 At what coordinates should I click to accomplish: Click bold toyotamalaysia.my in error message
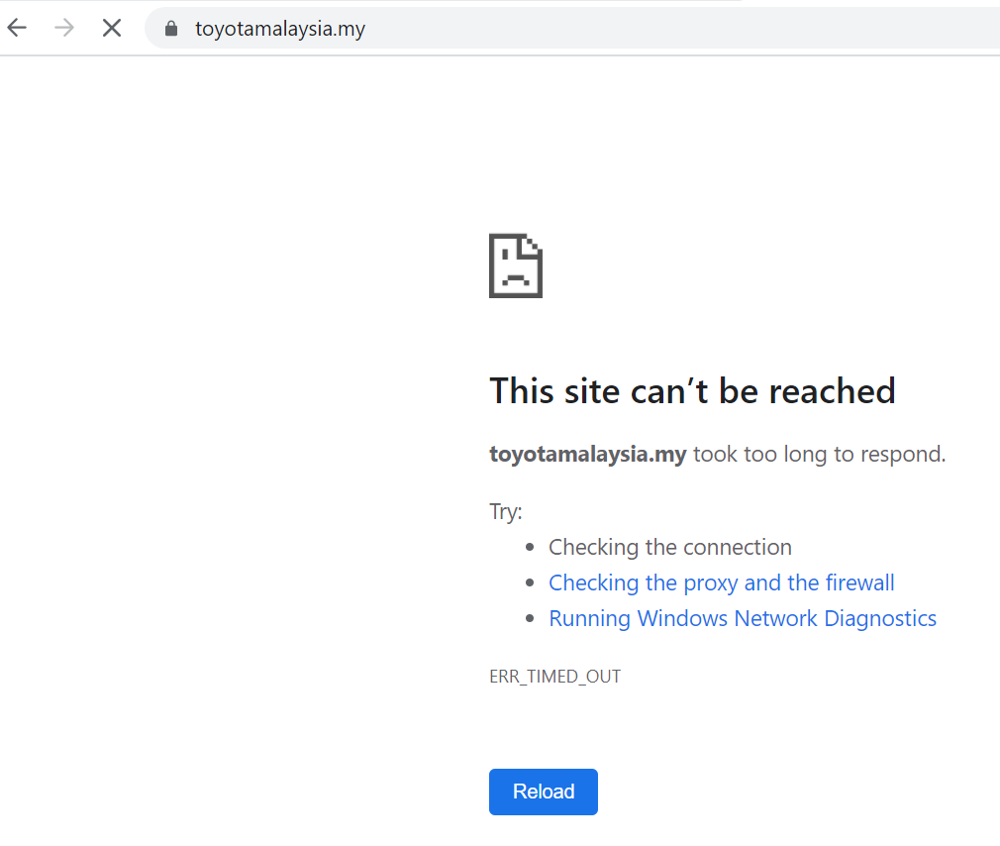[x=587, y=455]
